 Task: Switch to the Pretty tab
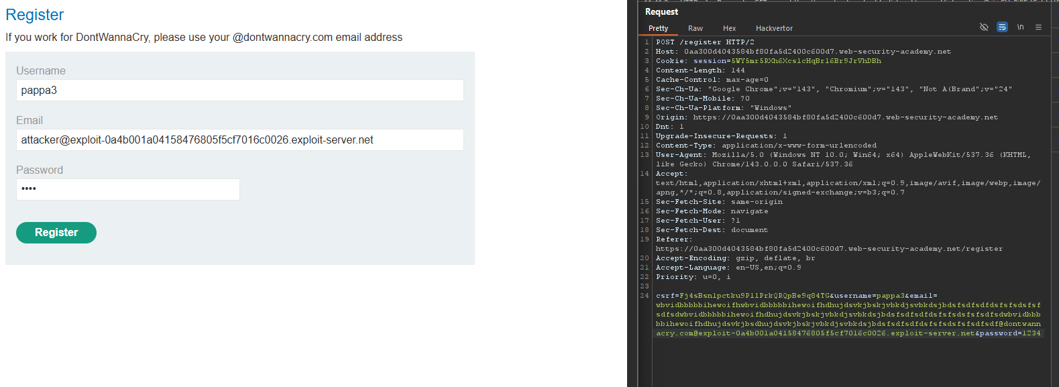(x=659, y=28)
